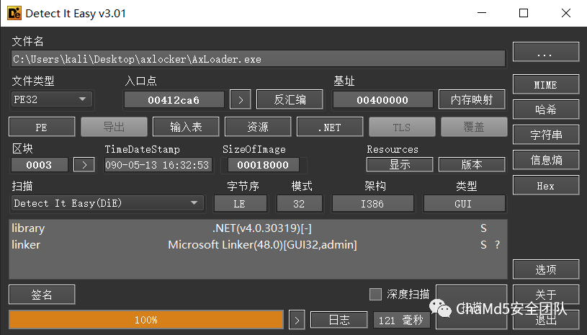Open the 日志 log
587x335 pixels.
click(x=339, y=321)
